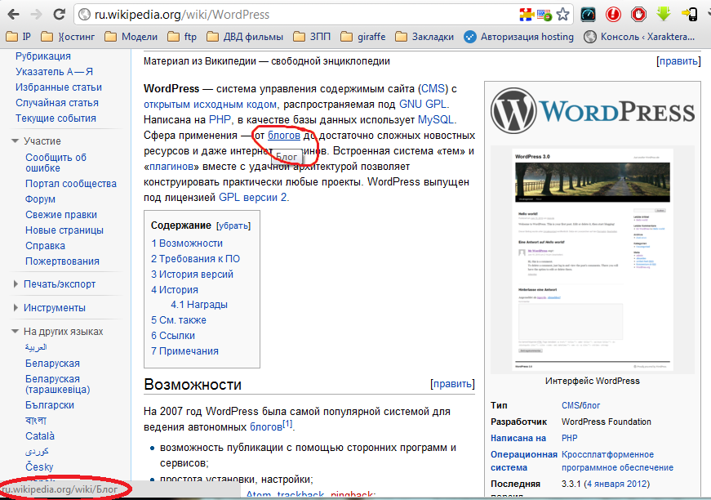Open the ЗПП bookmarks folder
The image size is (711, 500).
tap(312, 37)
